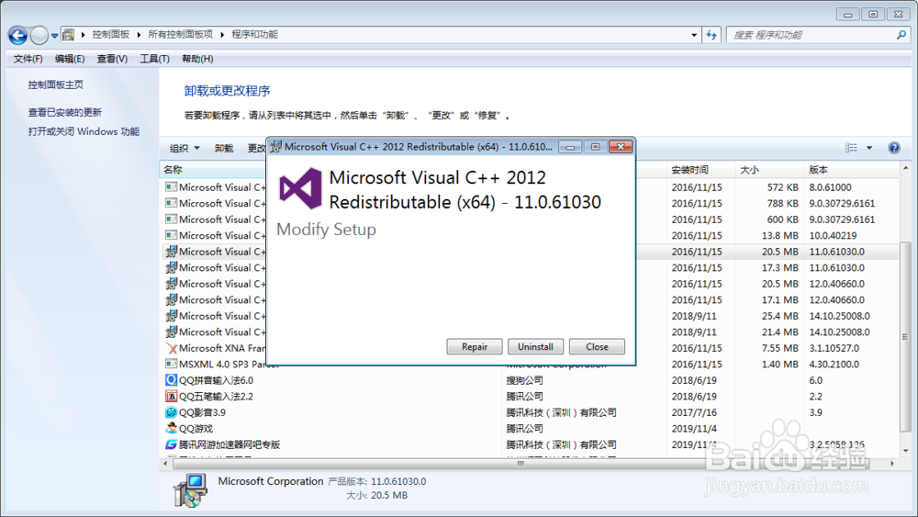The height and width of the screenshot is (517, 918).
Task: Click install date 2017/7/16
Action: (694, 412)
